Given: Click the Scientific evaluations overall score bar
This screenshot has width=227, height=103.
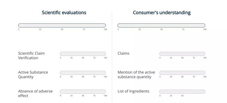Looking at the screenshot, I should click(62, 25).
